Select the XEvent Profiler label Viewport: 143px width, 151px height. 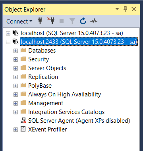point(48,129)
